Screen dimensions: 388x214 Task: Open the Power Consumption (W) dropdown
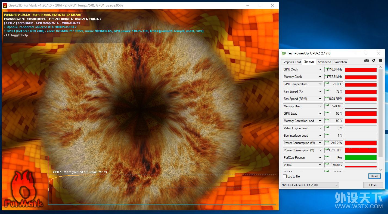320,143
